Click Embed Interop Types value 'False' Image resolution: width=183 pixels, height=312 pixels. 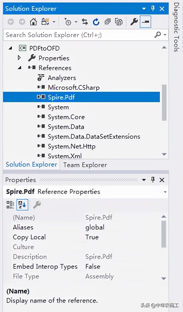[x=93, y=266]
